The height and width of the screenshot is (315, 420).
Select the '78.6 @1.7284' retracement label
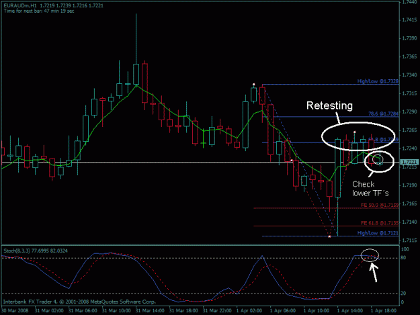[x=383, y=114]
